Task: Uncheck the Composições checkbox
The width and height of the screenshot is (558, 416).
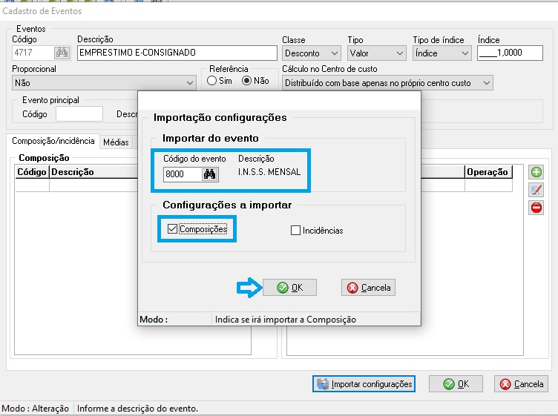Action: click(x=173, y=230)
